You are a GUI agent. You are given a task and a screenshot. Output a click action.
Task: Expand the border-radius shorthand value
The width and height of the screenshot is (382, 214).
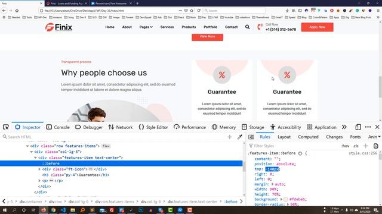point(288,204)
